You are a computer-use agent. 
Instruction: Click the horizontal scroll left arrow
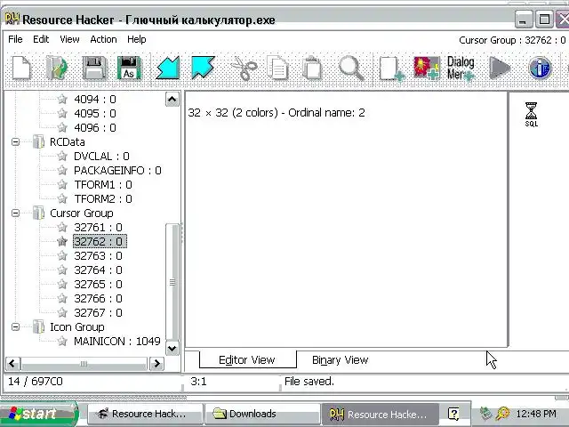pyautogui.click(x=12, y=364)
